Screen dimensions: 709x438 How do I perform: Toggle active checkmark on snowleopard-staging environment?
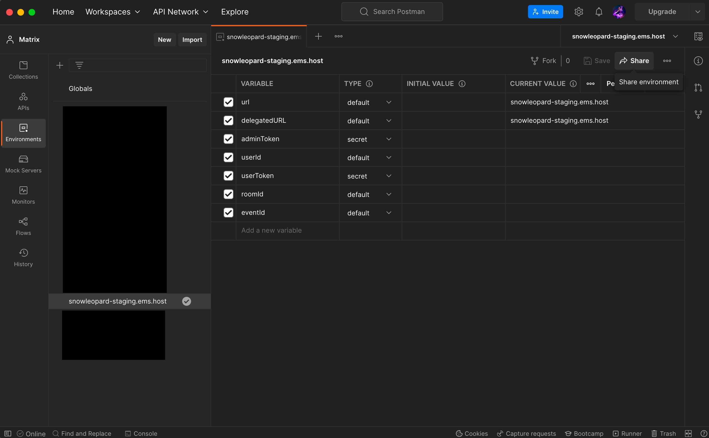coord(186,301)
